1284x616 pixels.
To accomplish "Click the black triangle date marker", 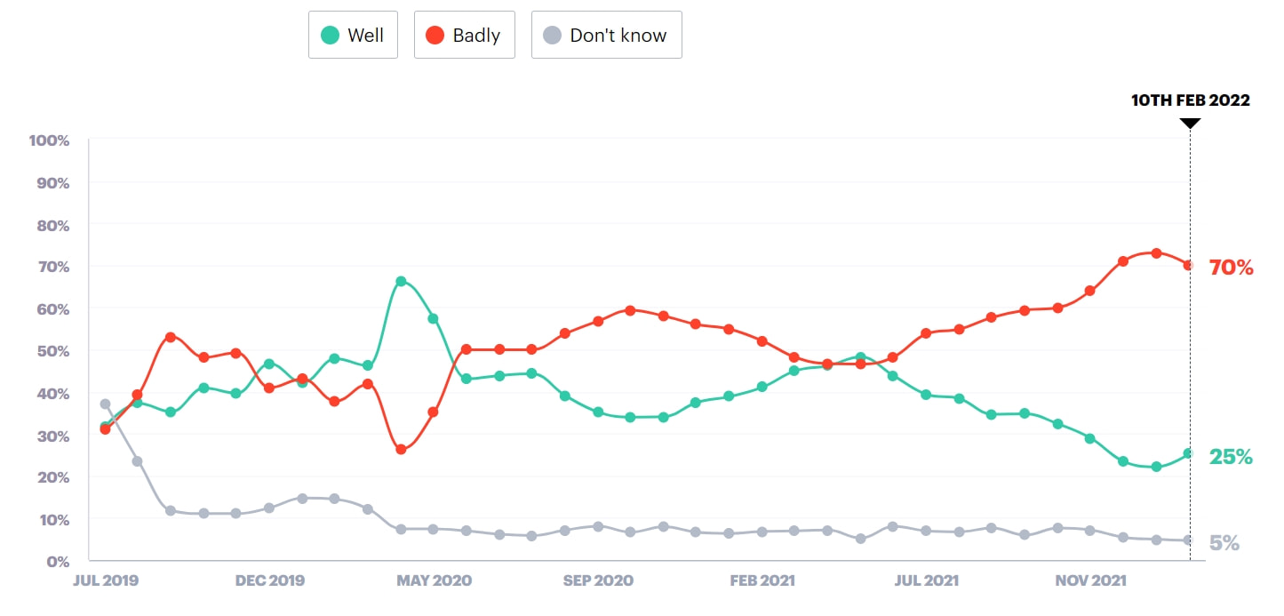I will pyautogui.click(x=1190, y=124).
